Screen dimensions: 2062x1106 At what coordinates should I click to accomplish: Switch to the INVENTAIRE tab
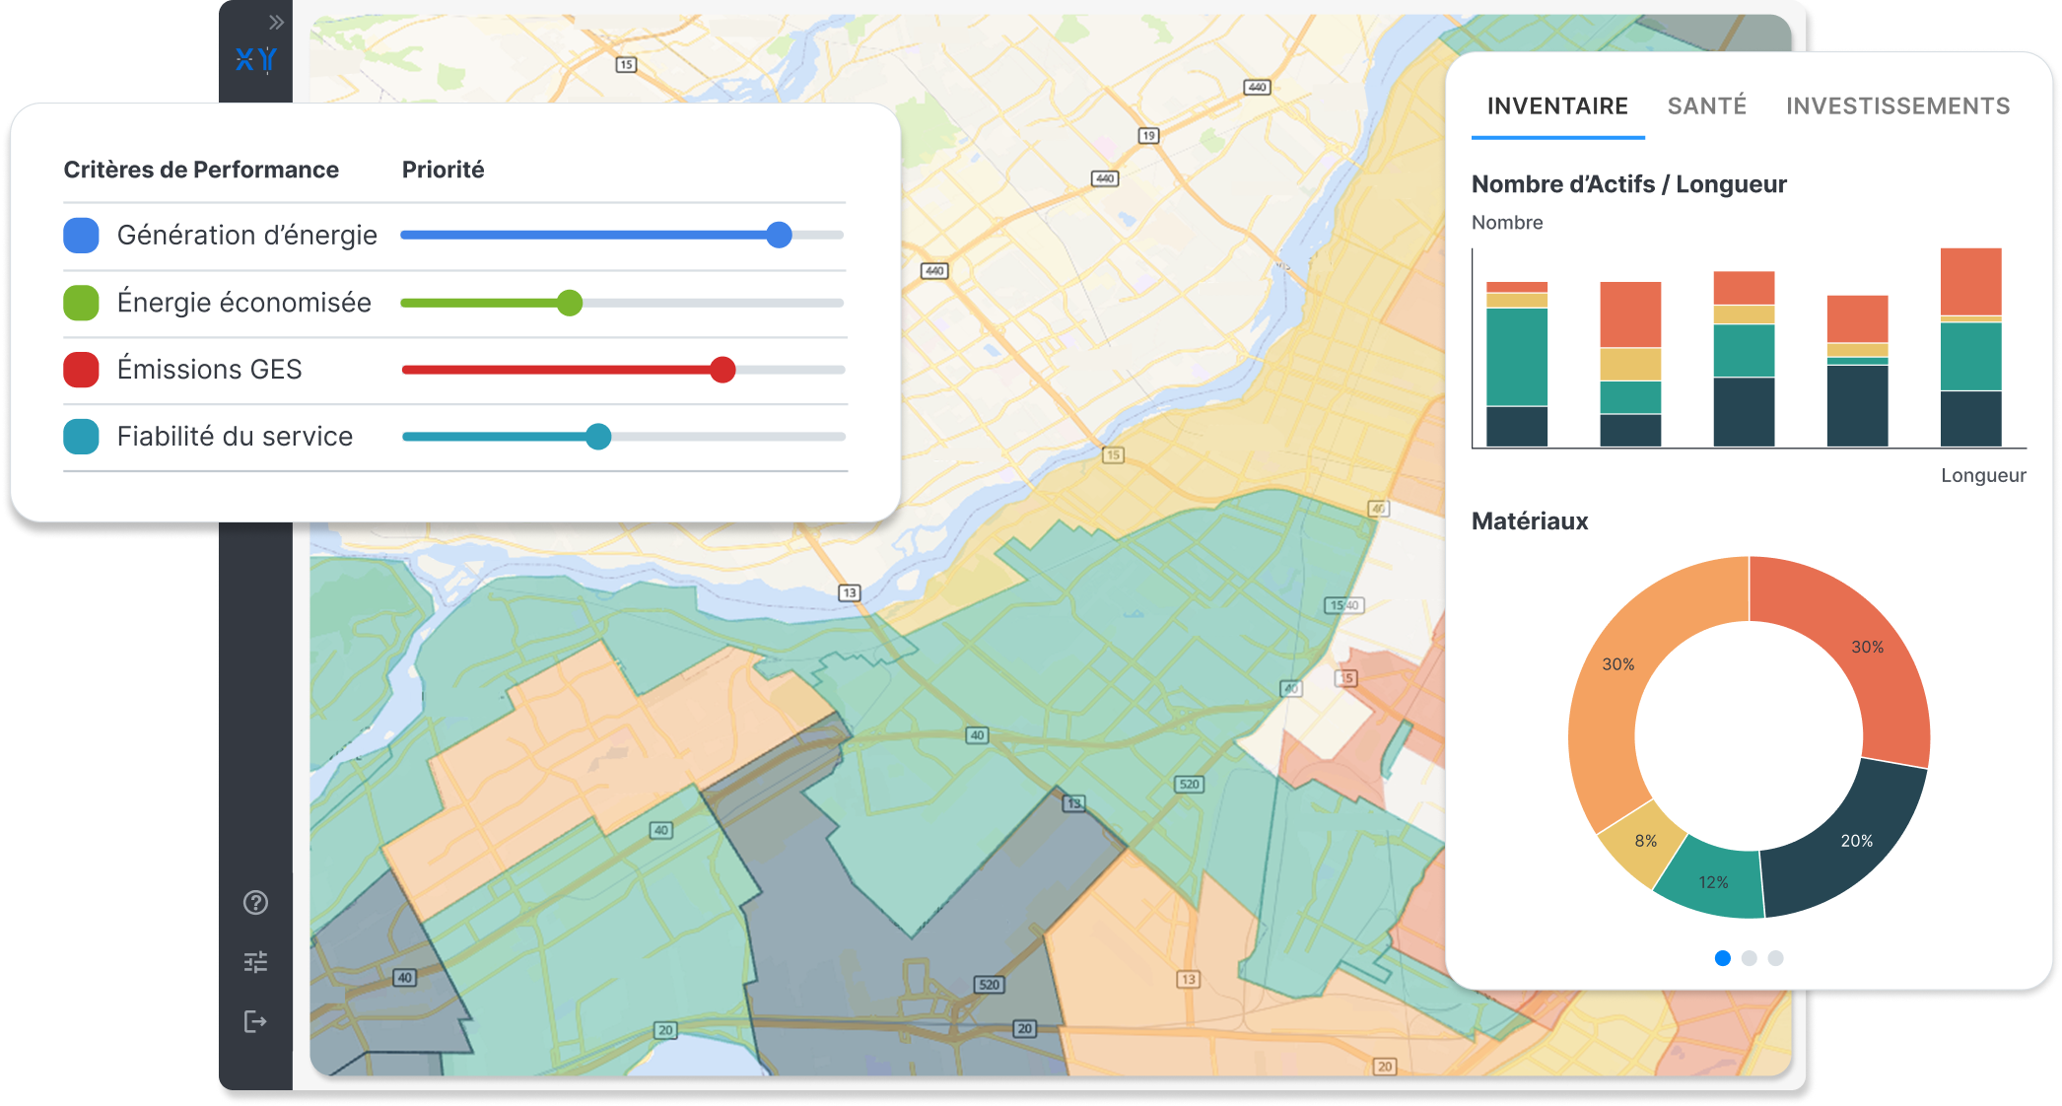coord(1557,105)
